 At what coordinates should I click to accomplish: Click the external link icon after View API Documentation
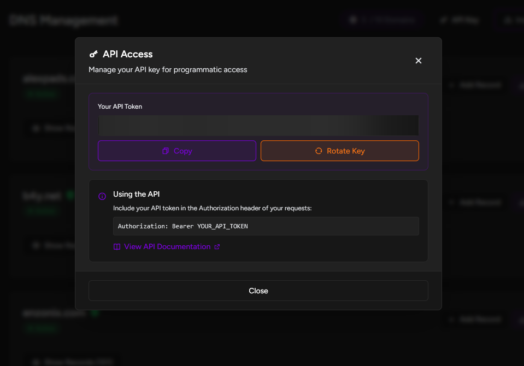217,247
